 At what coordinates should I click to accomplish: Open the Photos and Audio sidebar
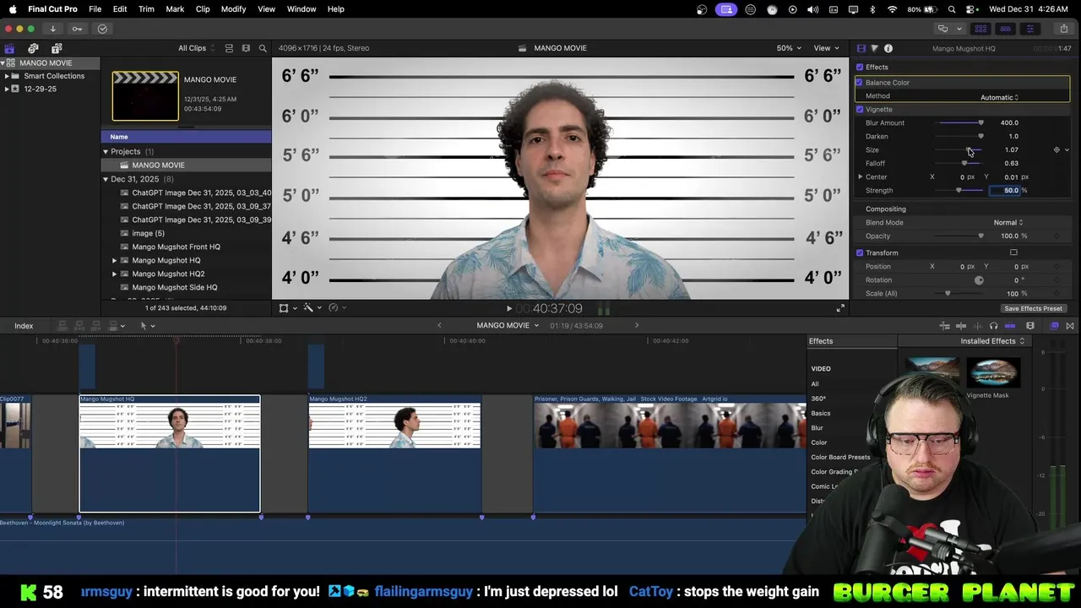(x=33, y=48)
